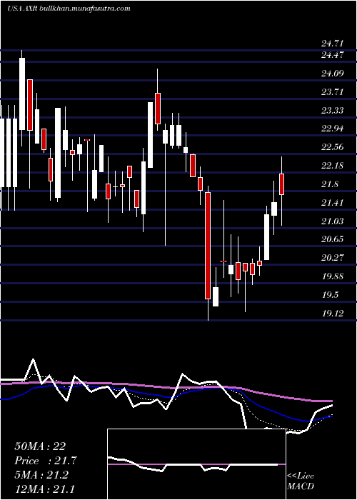
Task: Click the 21.41 price level label
Action: click(x=333, y=202)
